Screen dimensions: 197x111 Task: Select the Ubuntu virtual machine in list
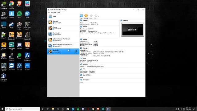point(63,28)
